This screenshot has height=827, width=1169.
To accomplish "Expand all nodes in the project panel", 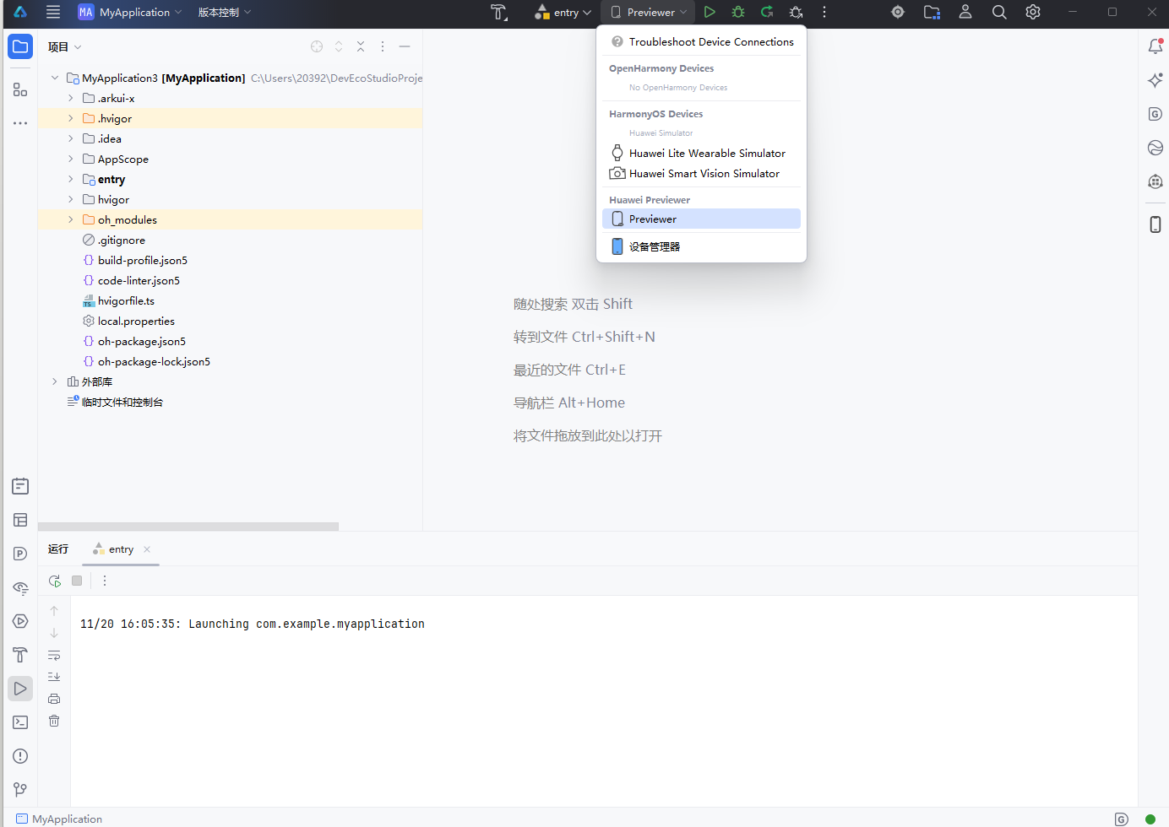I will tap(339, 46).
